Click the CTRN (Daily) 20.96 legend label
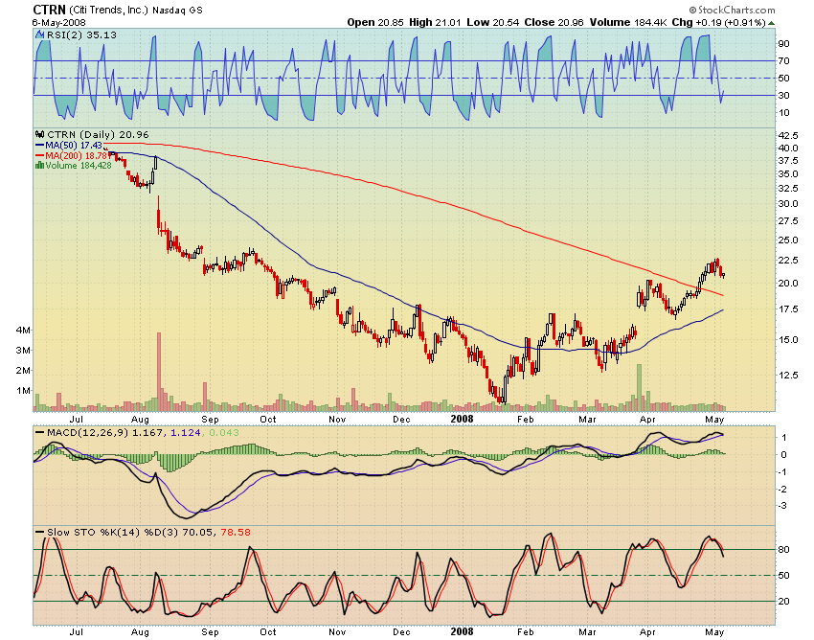Viewport: 814px width, 640px height. (x=98, y=134)
